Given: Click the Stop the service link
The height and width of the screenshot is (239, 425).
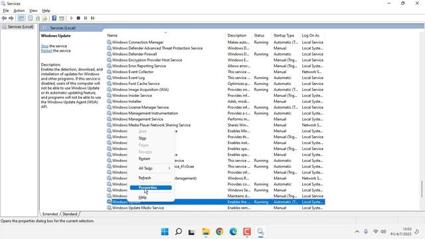Looking at the screenshot, I should point(44,46).
